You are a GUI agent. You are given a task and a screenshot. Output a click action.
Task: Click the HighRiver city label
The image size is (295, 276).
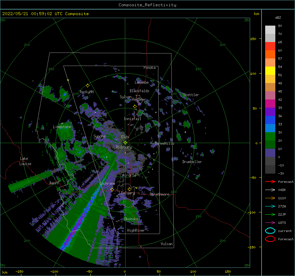pos(136,230)
